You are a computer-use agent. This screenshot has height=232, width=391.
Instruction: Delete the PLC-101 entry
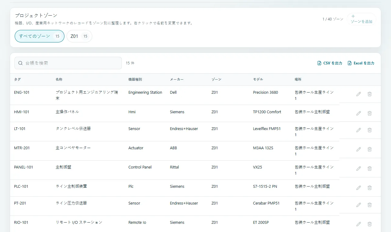click(x=370, y=188)
